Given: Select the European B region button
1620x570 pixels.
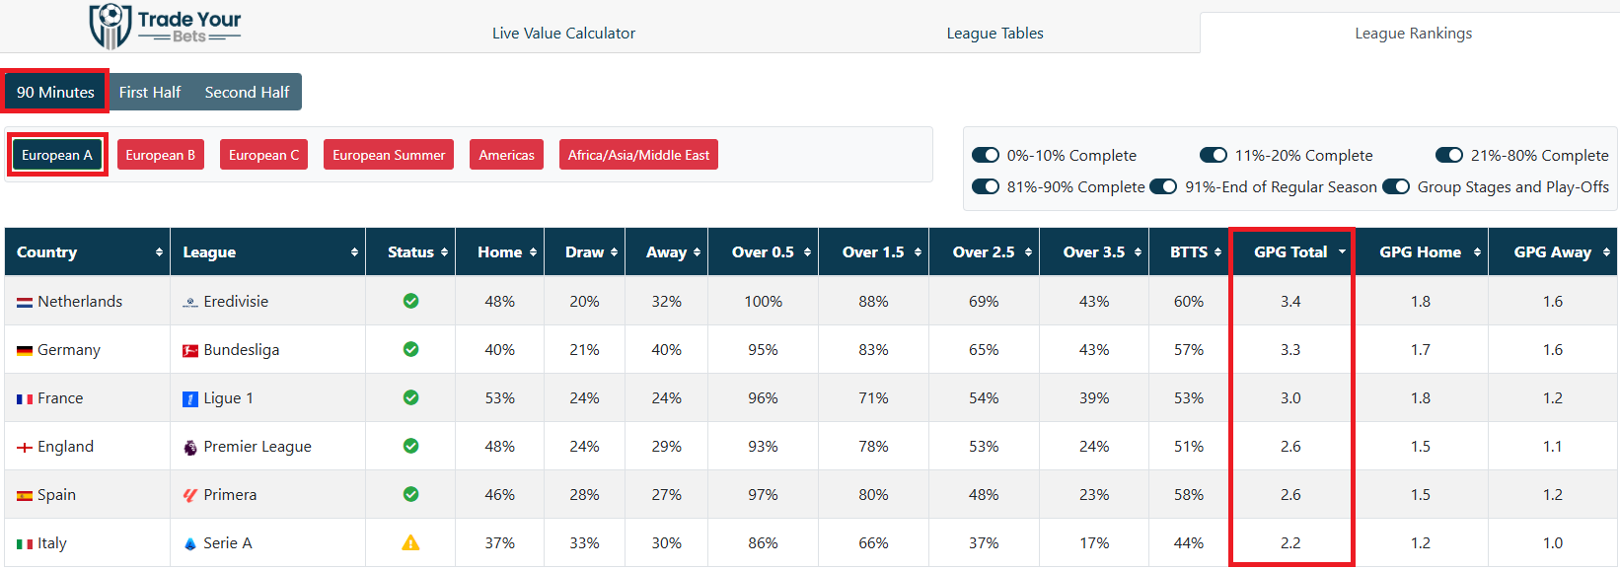Looking at the screenshot, I should 160,155.
